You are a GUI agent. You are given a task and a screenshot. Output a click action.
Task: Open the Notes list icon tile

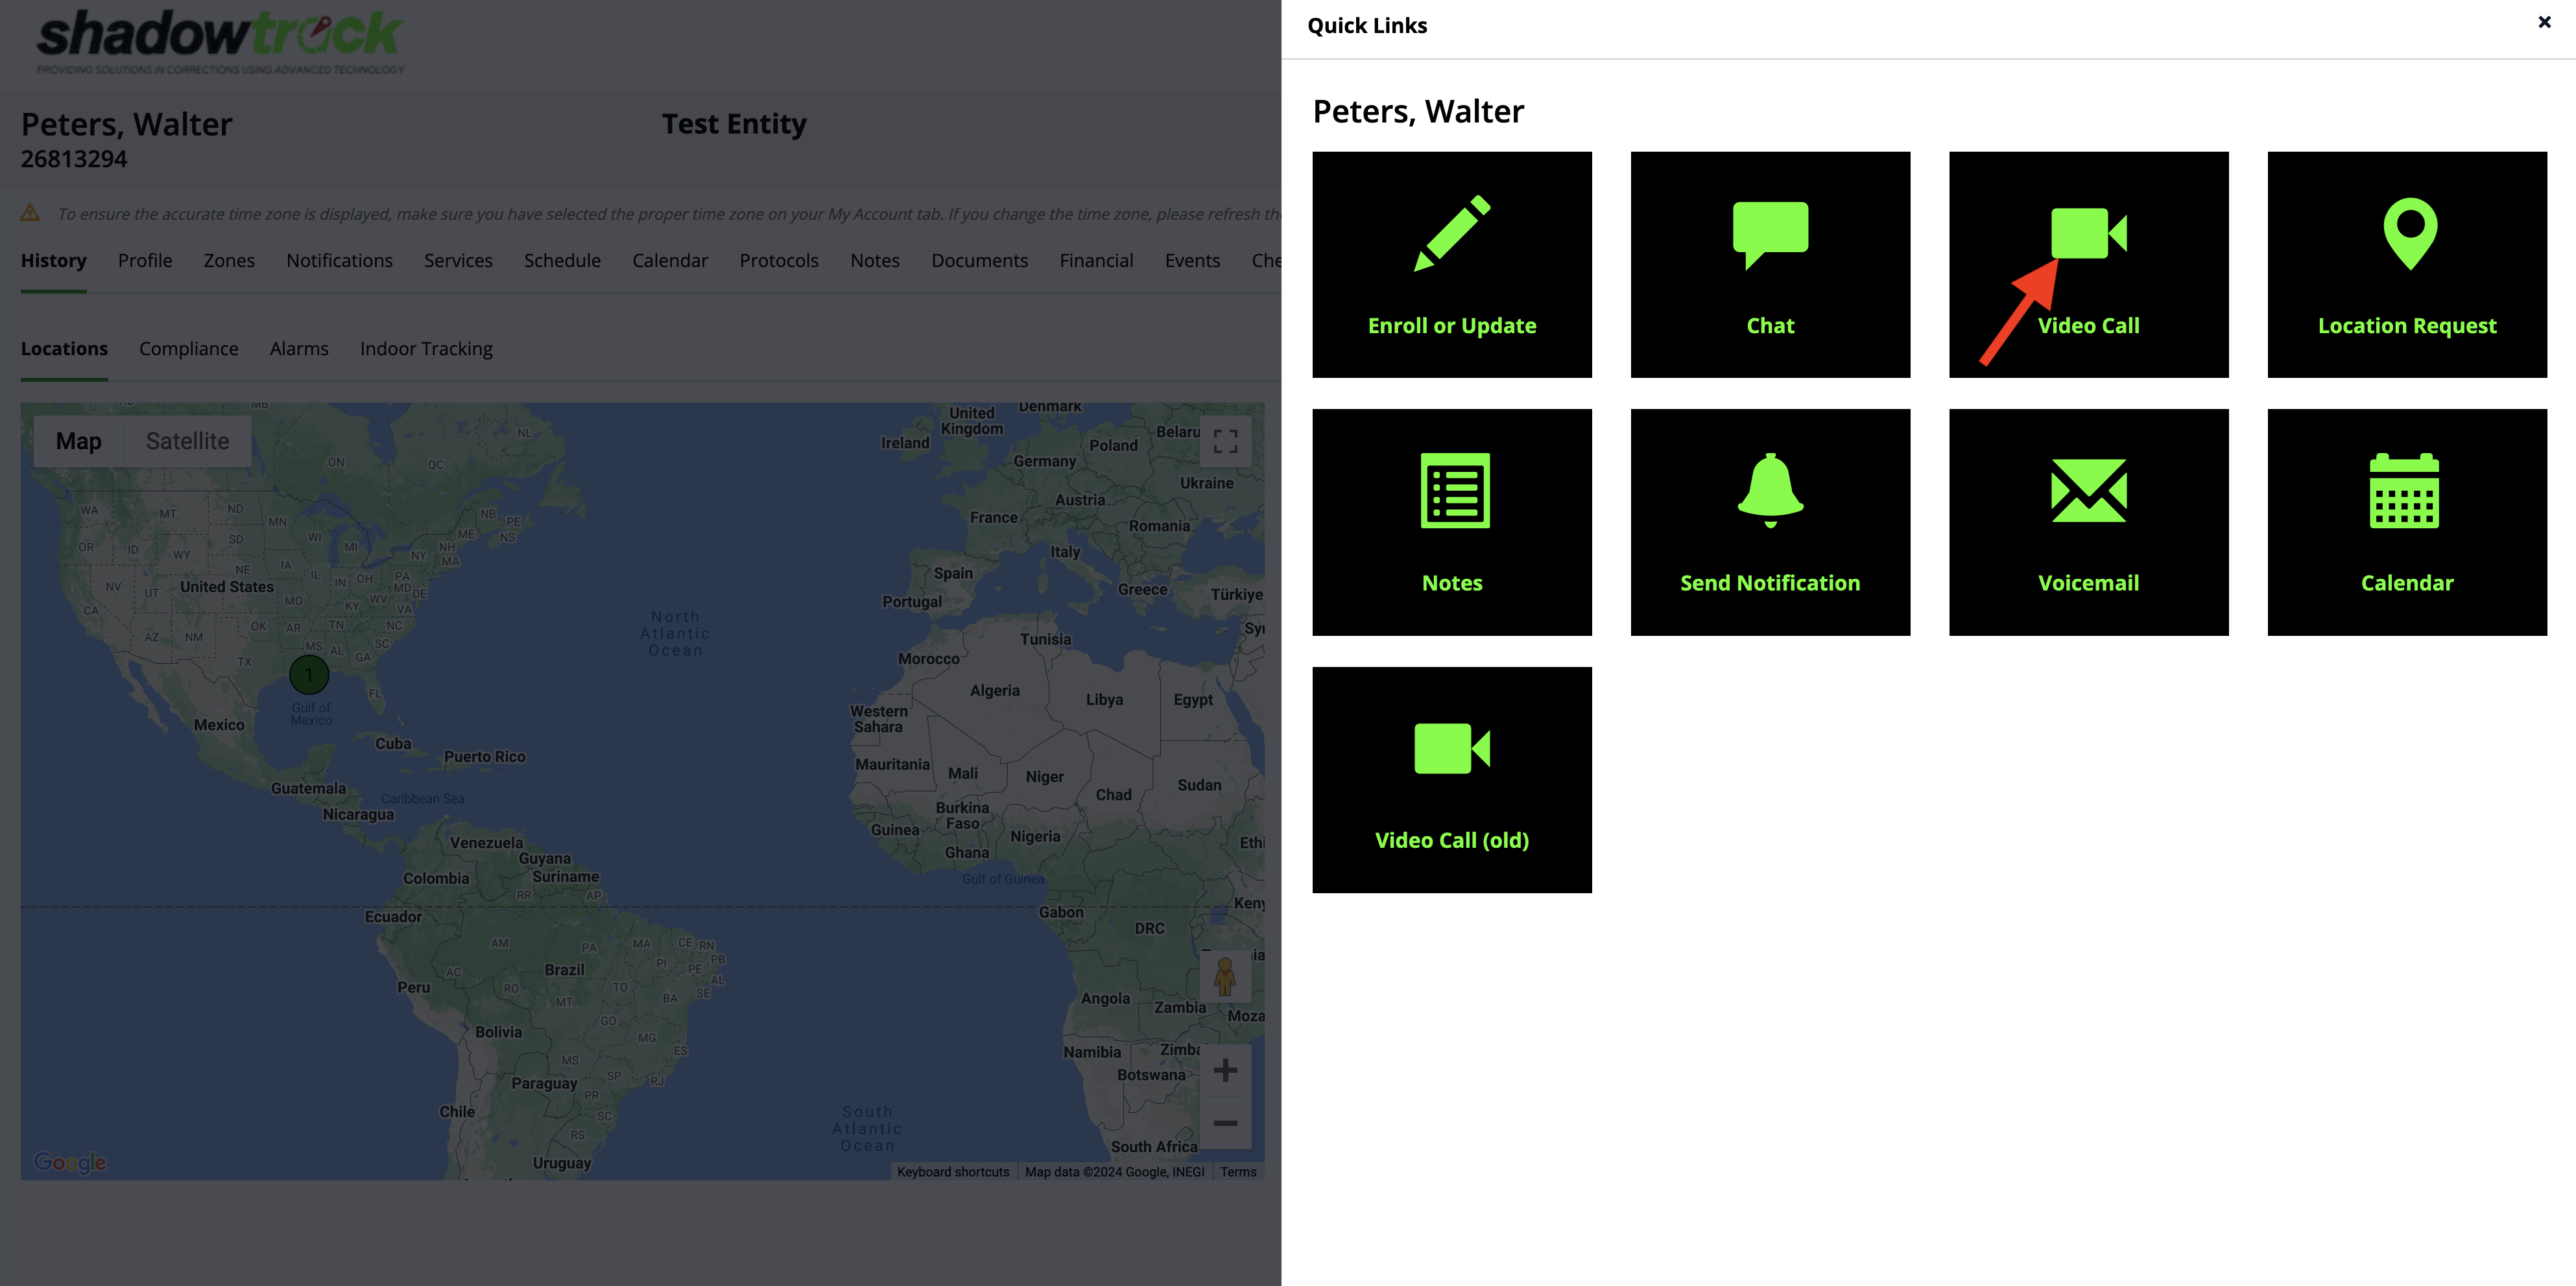coord(1454,491)
